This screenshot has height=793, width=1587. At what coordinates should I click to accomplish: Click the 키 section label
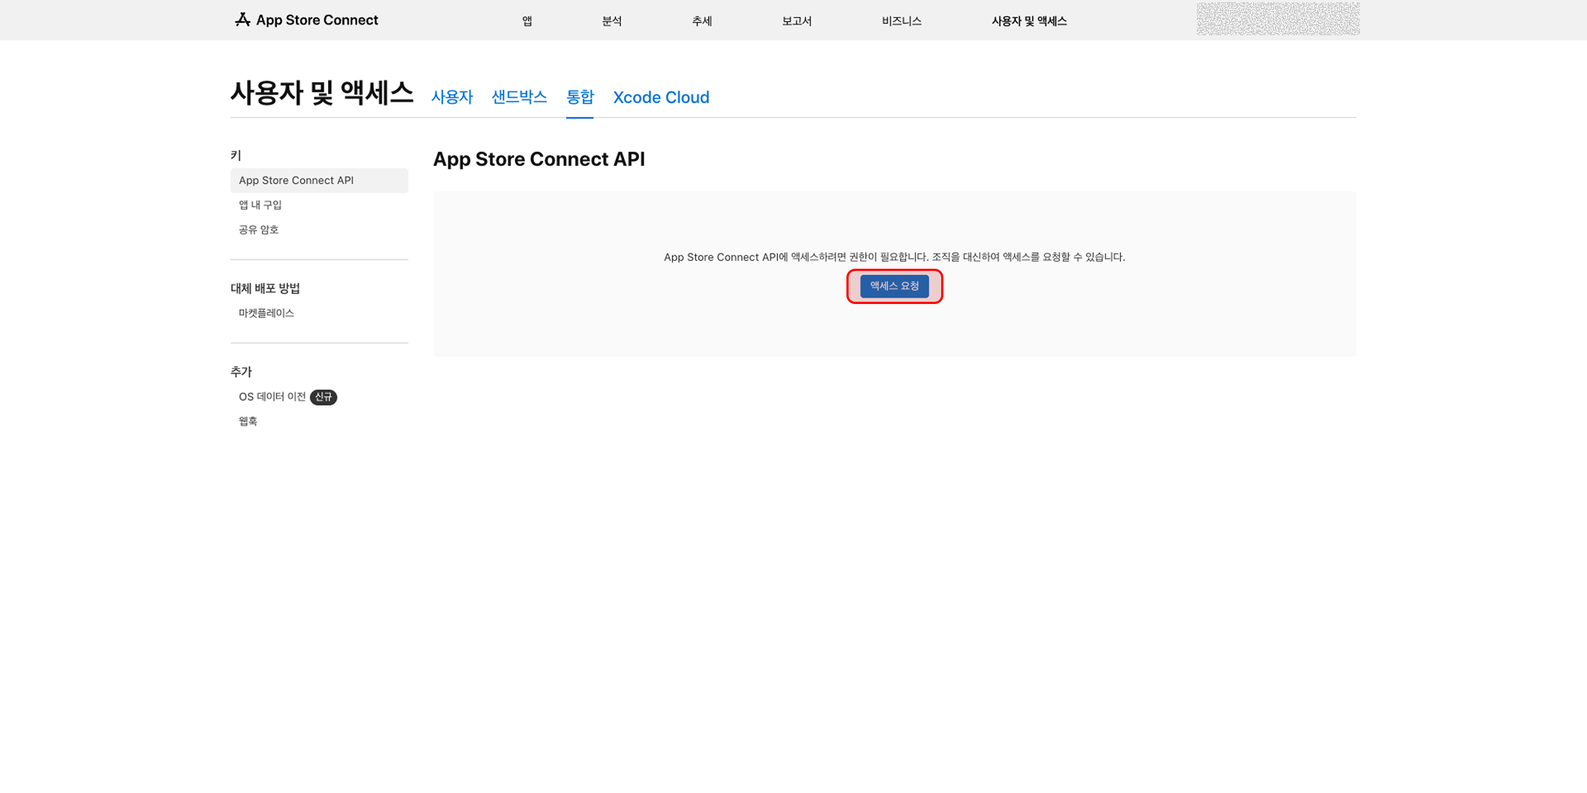pyautogui.click(x=236, y=156)
